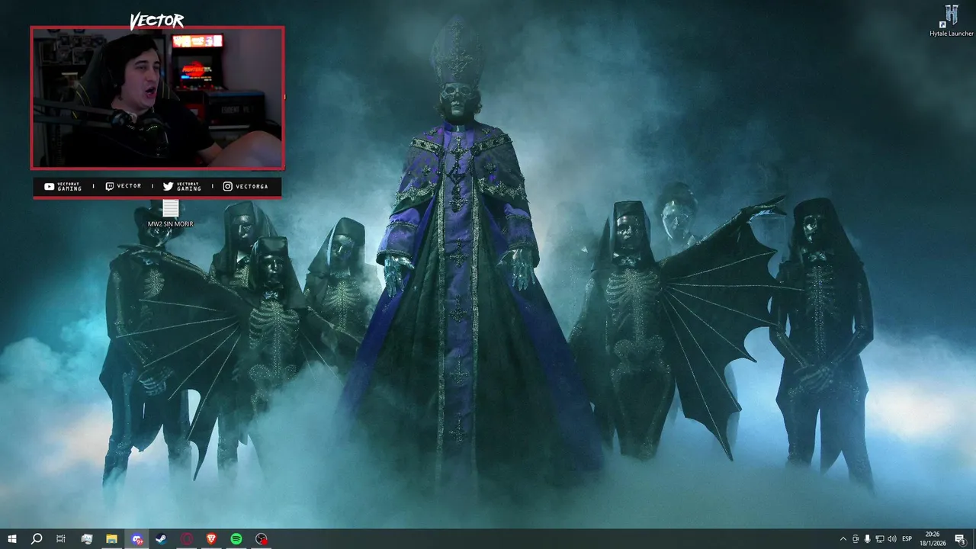Open File Explorer from the taskbar
Screen dimensions: 976x549
pos(111,539)
